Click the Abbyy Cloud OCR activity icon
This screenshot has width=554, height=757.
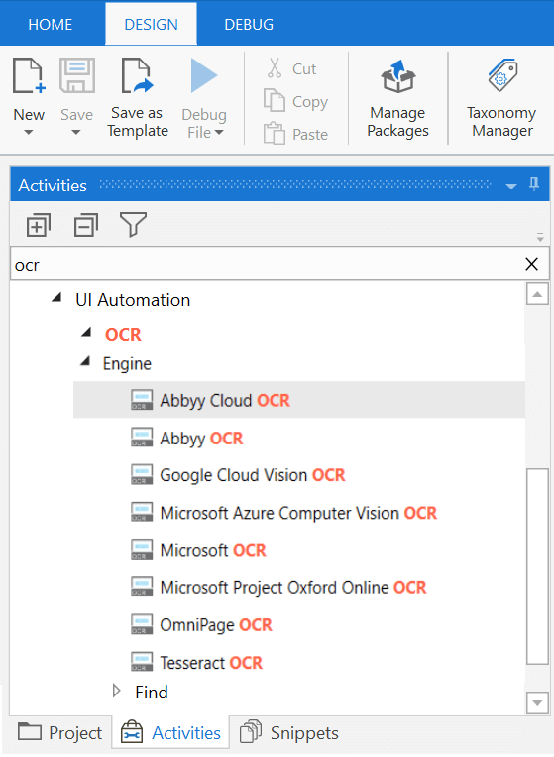click(x=142, y=400)
